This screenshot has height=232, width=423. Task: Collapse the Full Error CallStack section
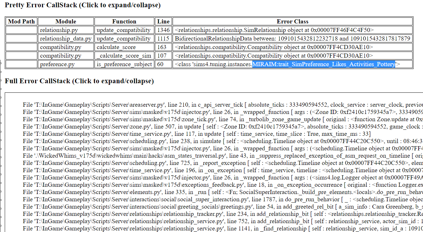point(79,81)
